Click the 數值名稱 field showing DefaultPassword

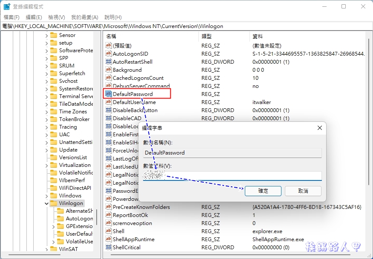[232, 153]
